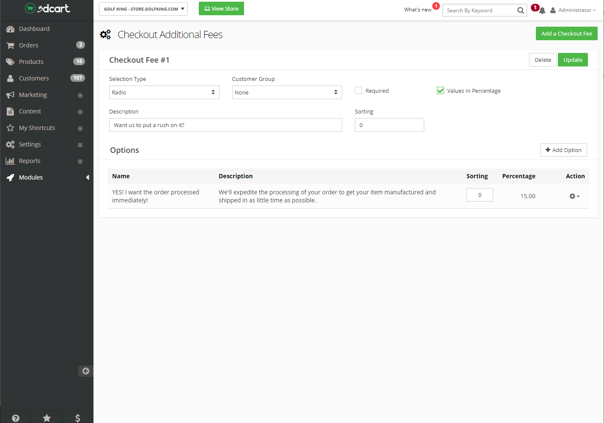The height and width of the screenshot is (423, 604).
Task: Click the Add Option button
Action: 563,150
